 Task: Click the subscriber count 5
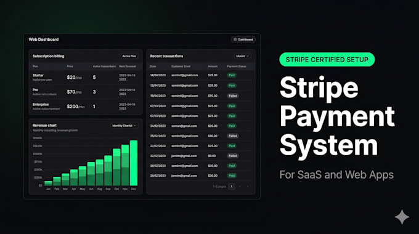(94, 78)
